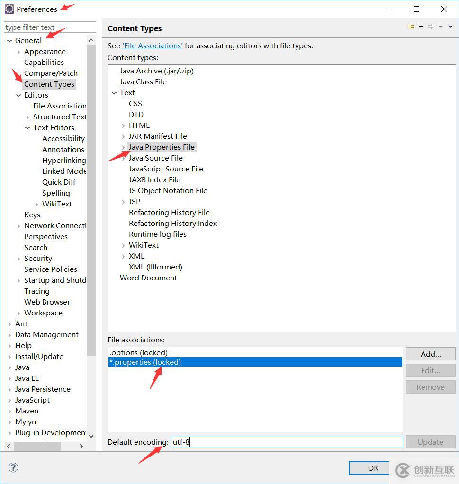Open the Accessibility preference page
459x484 pixels.
[63, 139]
